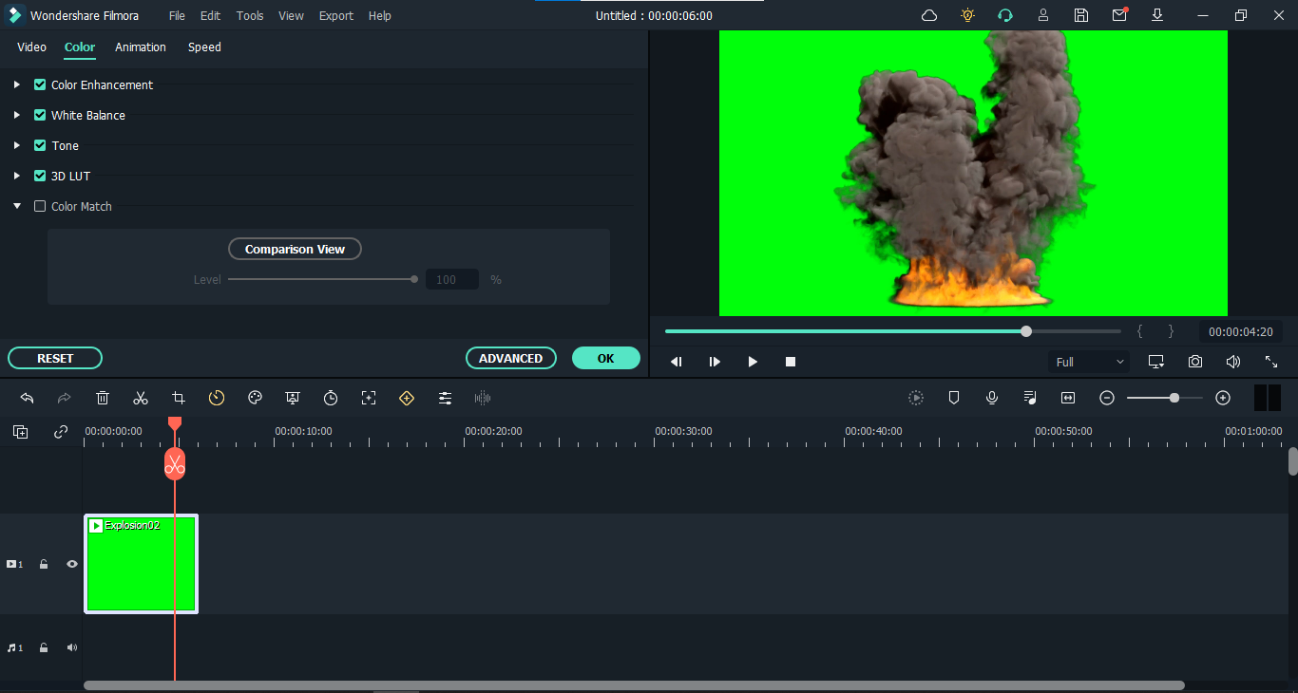Click the timeline zoom slider handle
Screen dimensions: 1298x693
tap(1174, 398)
